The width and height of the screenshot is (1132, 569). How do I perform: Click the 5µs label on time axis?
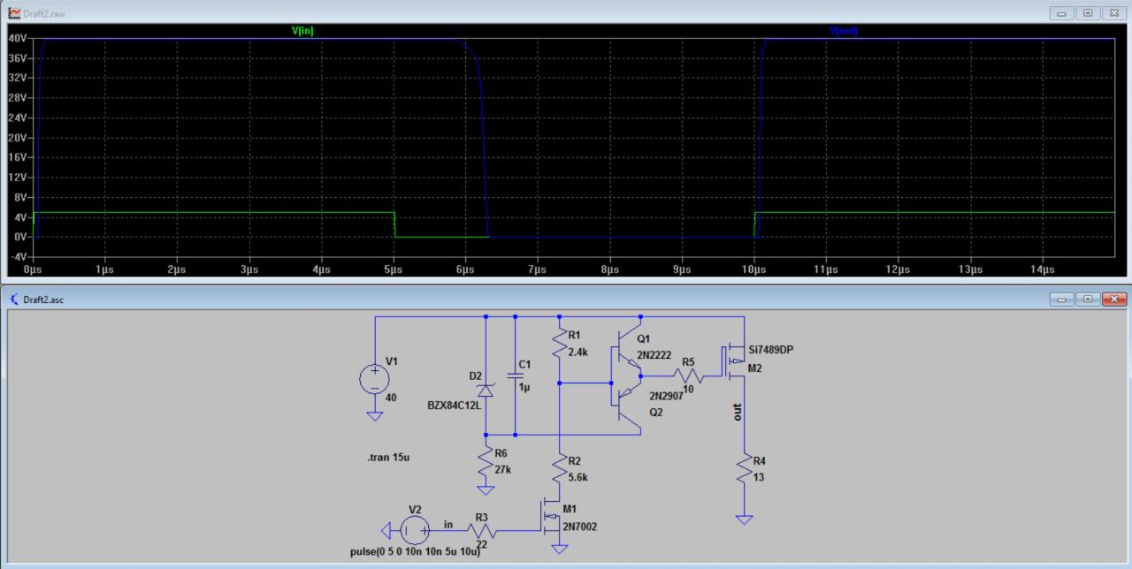(x=394, y=269)
